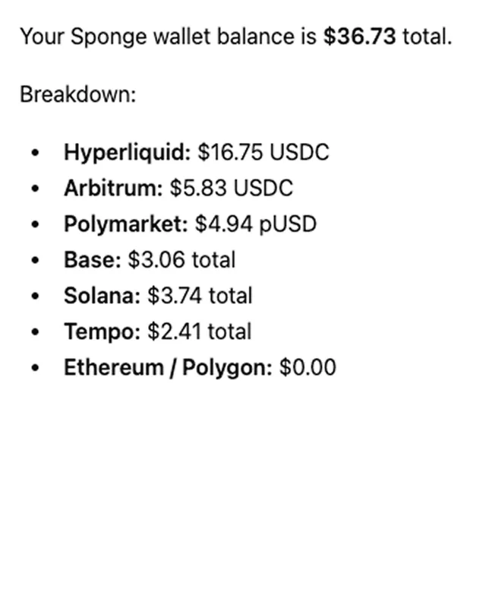Click the word "total." ending the first sentence
This screenshot has width=486, height=593.
click(427, 36)
